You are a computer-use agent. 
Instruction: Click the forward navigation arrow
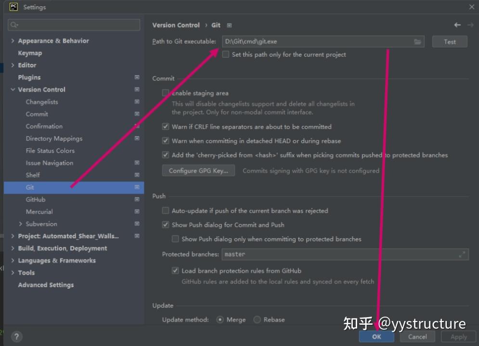tap(469, 25)
